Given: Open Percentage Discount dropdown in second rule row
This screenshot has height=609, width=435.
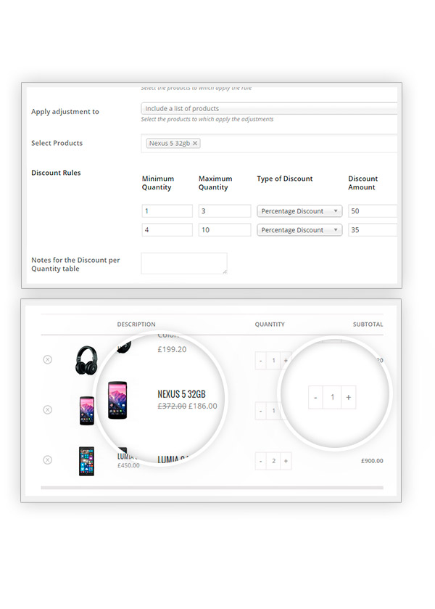Looking at the screenshot, I should pyautogui.click(x=299, y=230).
